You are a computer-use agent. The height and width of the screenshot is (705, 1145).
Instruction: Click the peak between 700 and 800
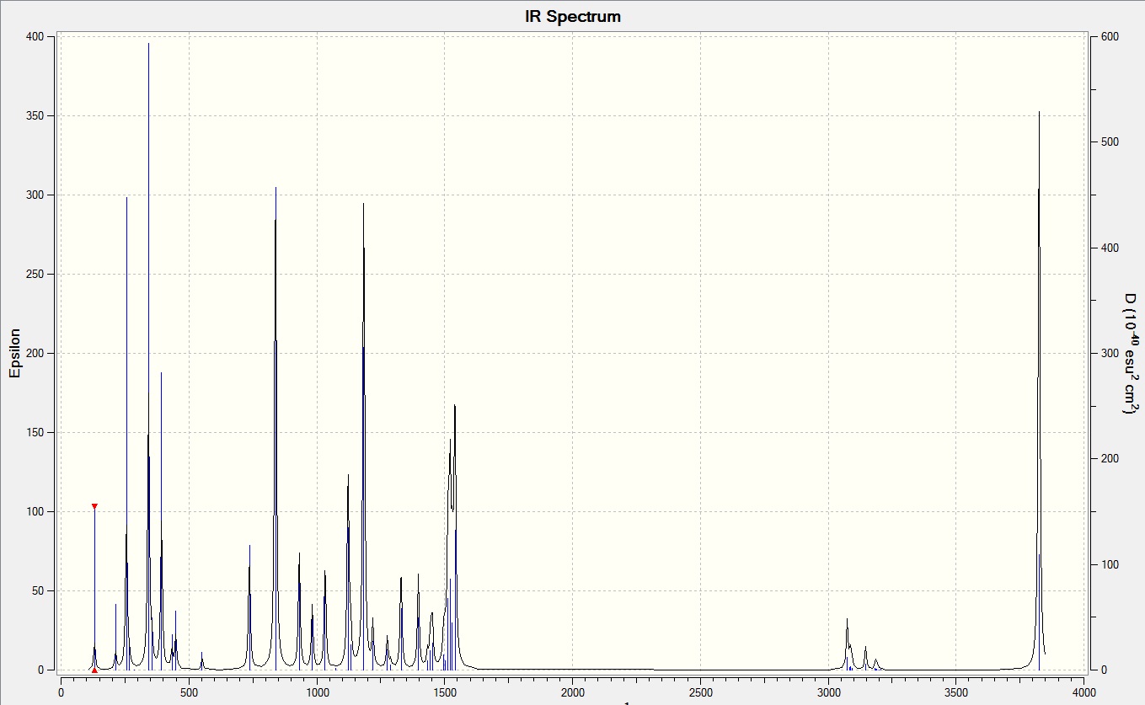click(249, 547)
